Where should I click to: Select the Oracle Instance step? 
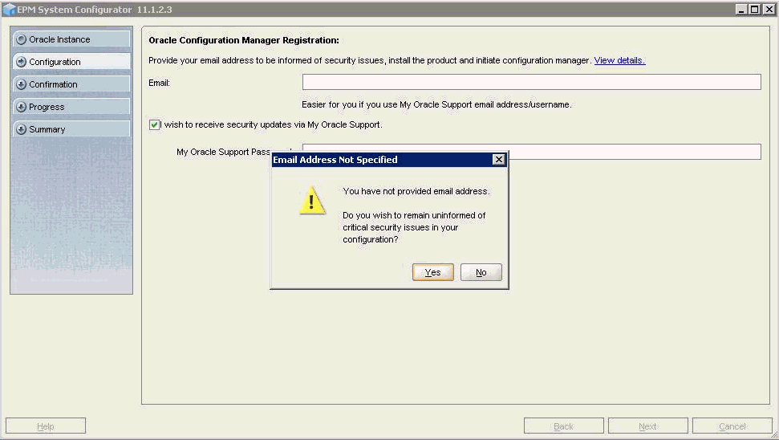(60, 39)
